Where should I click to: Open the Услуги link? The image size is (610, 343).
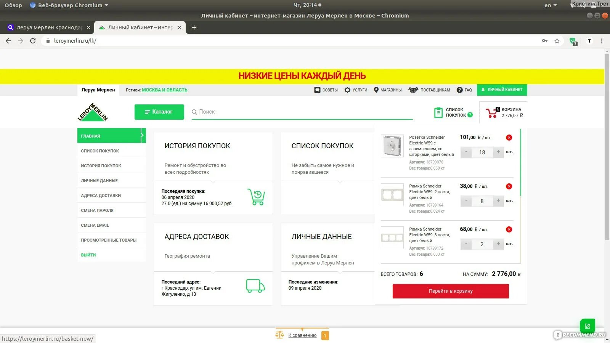tap(356, 90)
